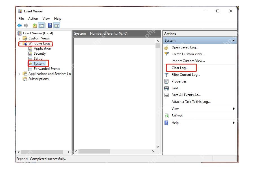This screenshot has height=169, width=254.
Task: Click the Filter Current Log funnel icon
Action: [166, 75]
